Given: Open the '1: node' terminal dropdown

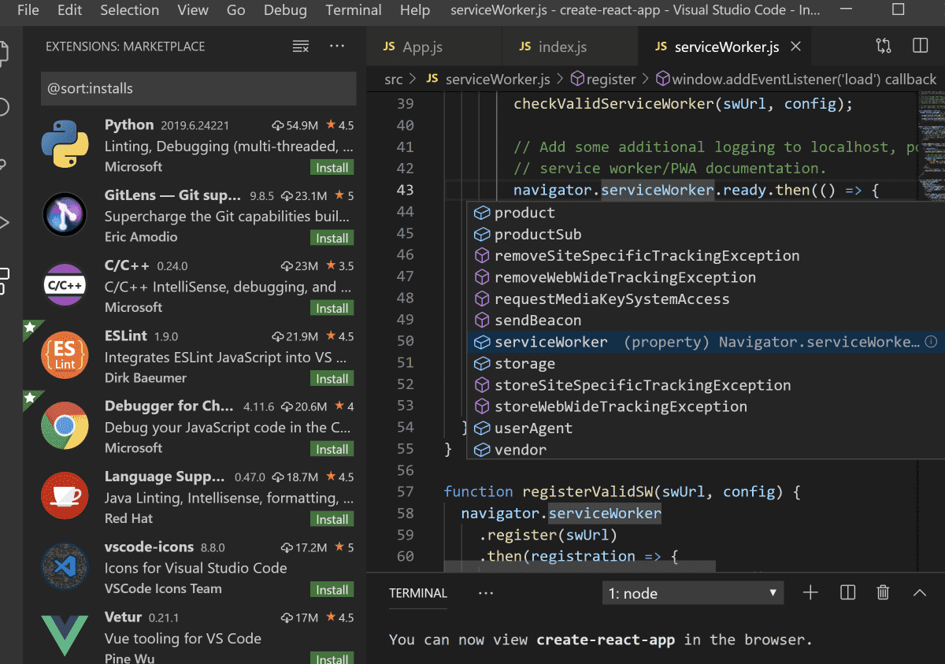Looking at the screenshot, I should click(693, 593).
